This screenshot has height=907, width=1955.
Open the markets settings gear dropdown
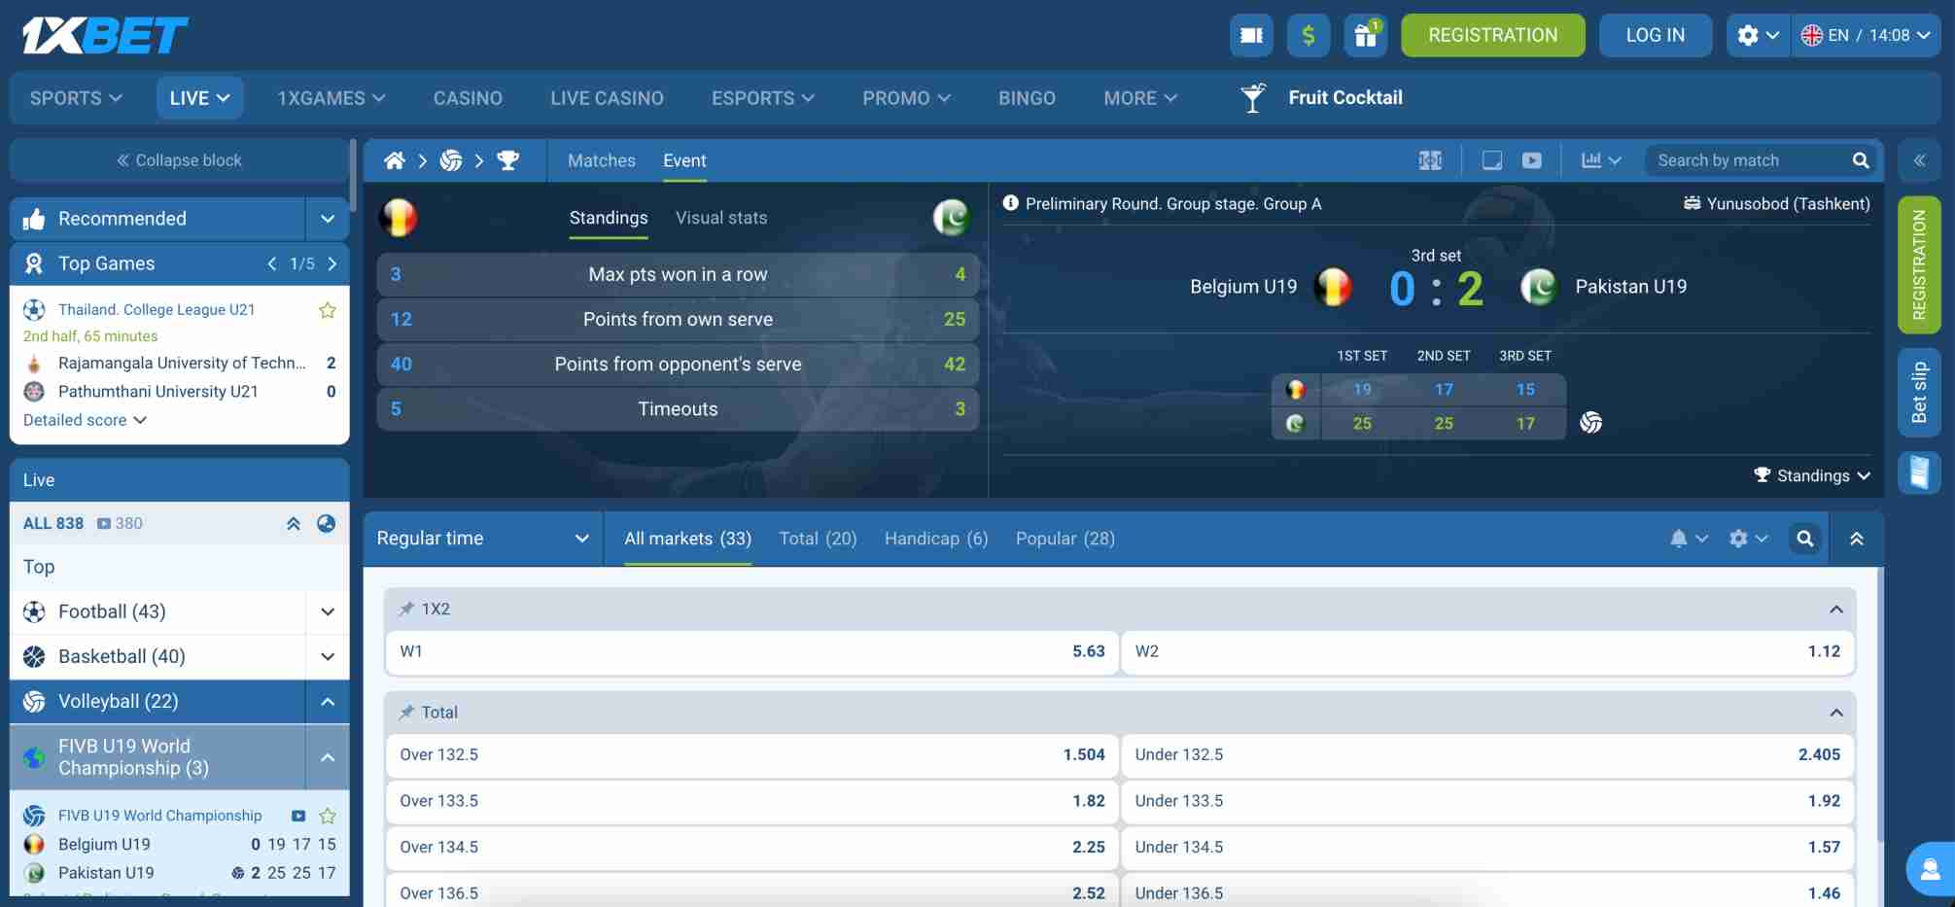coord(1748,539)
